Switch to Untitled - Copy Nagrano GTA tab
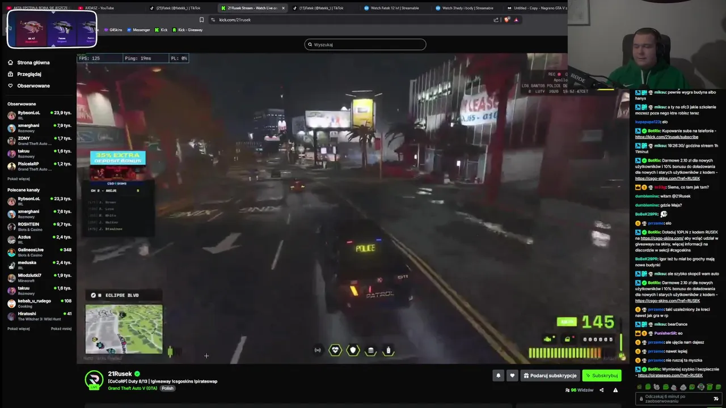The height and width of the screenshot is (408, 726). (536, 8)
